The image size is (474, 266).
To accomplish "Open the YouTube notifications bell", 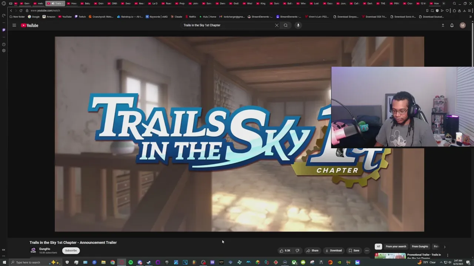I will 452,25.
